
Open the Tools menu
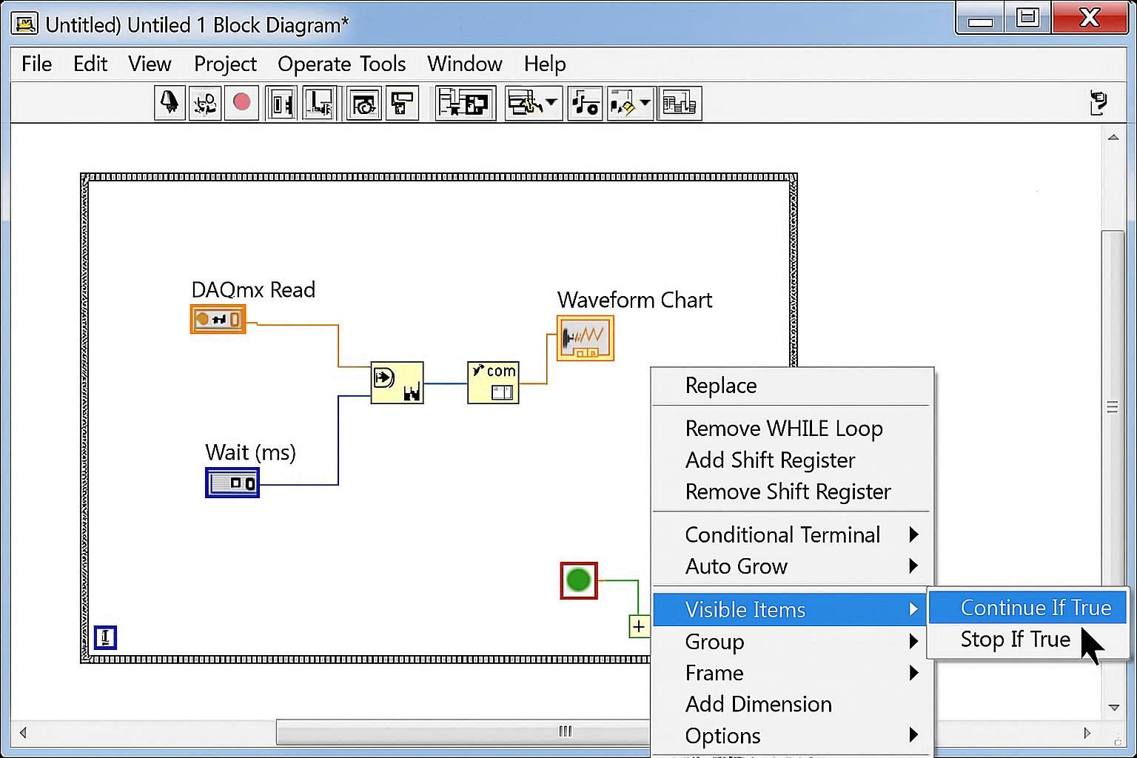click(x=383, y=64)
